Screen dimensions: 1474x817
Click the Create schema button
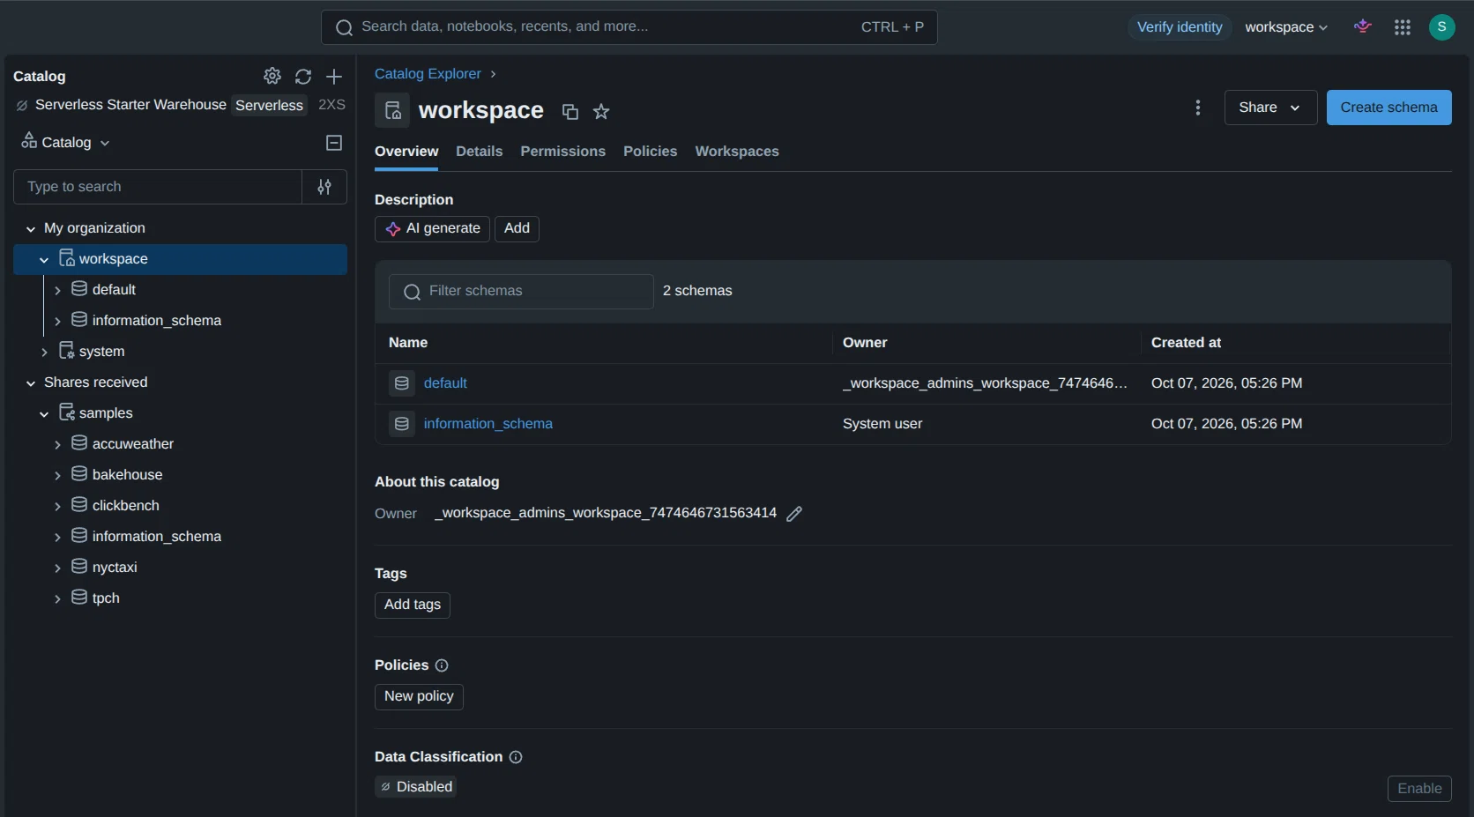(x=1388, y=108)
